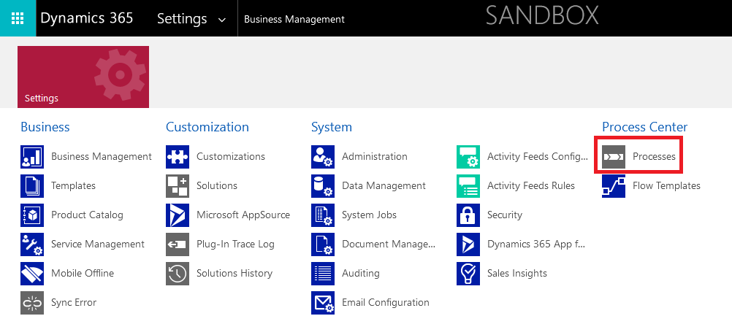The image size is (732, 316).
Task: Open the Document Manage... link
Action: pos(389,244)
